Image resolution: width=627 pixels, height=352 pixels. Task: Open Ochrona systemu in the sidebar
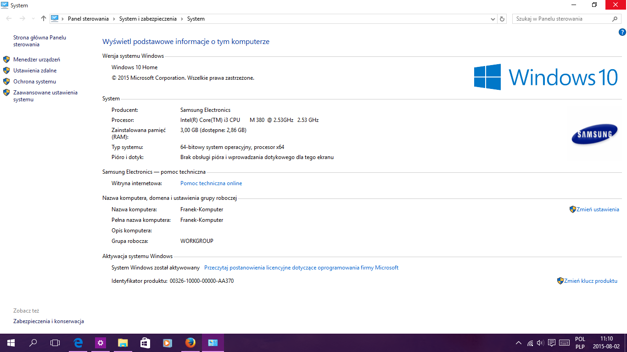[x=34, y=82]
